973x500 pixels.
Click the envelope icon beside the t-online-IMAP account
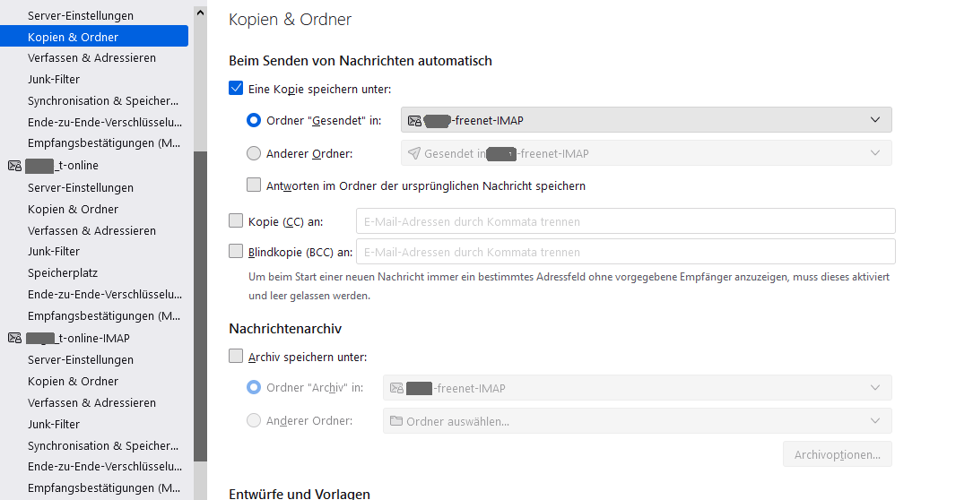[x=14, y=338]
